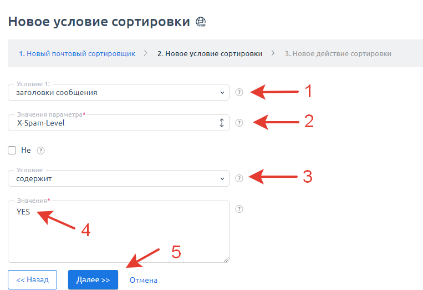Click the Отмена link
Viewport: 423px width, 290px height.
[x=143, y=280]
